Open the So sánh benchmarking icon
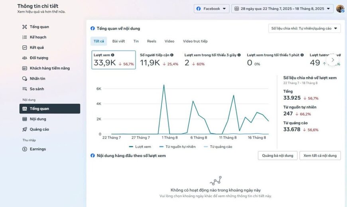The width and height of the screenshot is (347, 207). (25, 89)
